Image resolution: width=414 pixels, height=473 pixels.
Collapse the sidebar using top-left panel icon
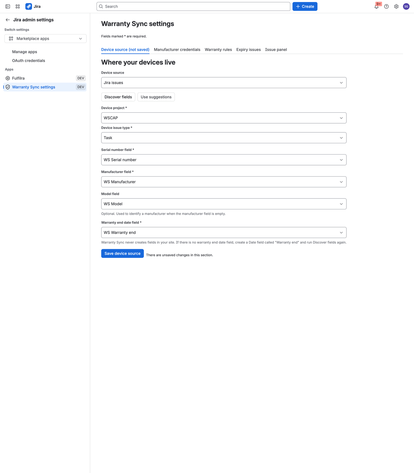8,6
